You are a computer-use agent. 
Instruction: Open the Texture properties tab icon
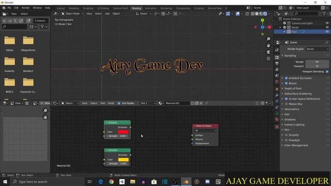[277, 127]
